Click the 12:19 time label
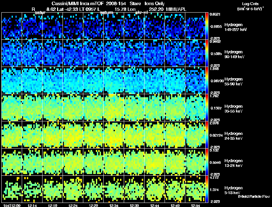Viewport: 272px width, 207px height. pos(53,206)
